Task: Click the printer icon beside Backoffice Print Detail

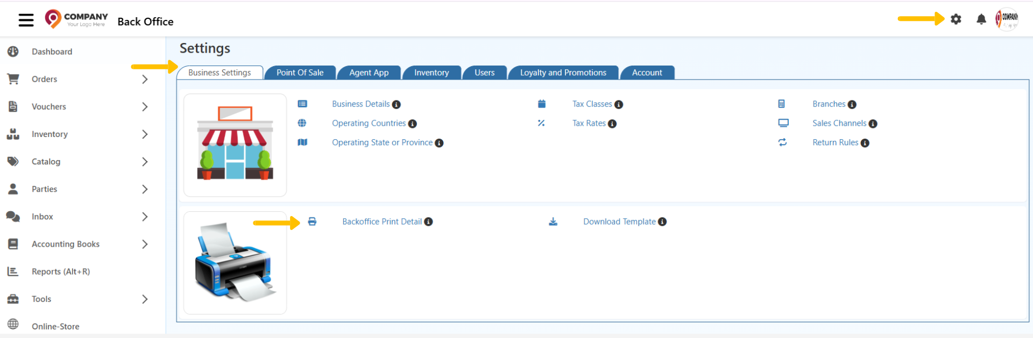Action: pyautogui.click(x=312, y=221)
